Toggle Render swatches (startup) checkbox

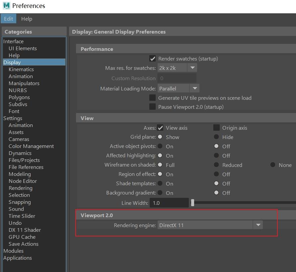152,59
